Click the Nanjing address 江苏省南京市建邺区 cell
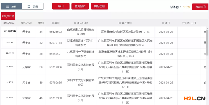 [125, 32]
